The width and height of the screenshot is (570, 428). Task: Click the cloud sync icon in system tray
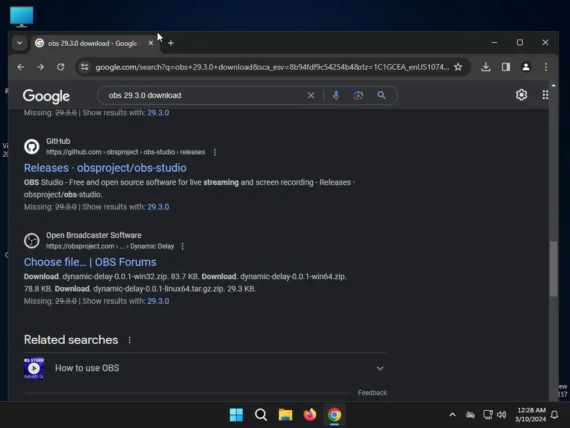(x=470, y=415)
